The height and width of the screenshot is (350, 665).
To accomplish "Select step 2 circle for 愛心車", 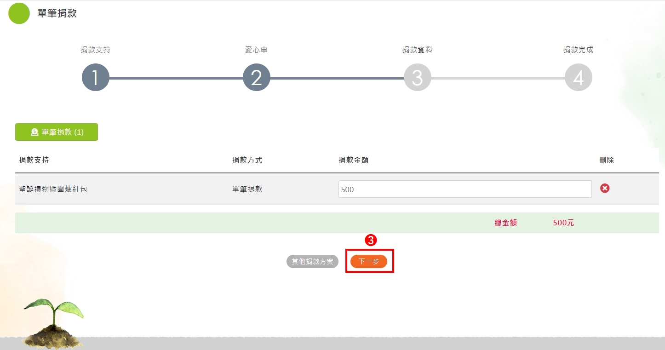I will 256,77.
